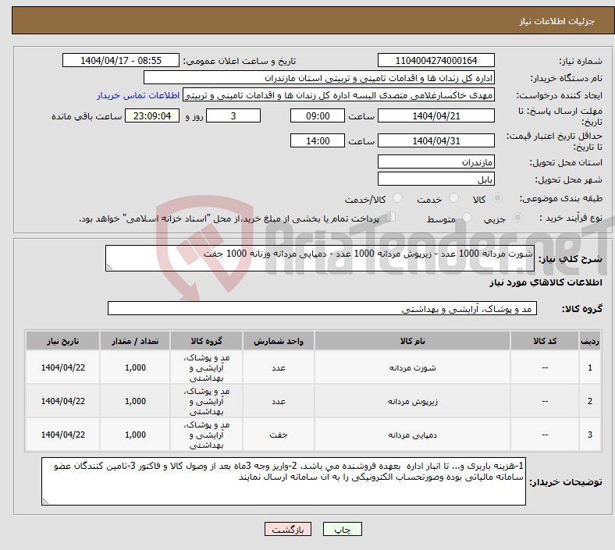
Task: Click the request creator field مهدی خاکسارغلامی
Action: coord(339,95)
